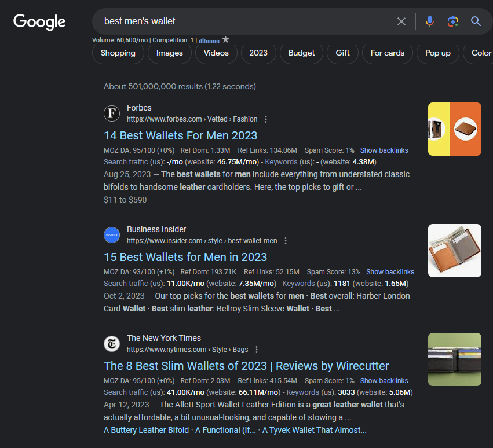Star the keyword next to trend chart
The height and width of the screenshot is (448, 493).
[225, 39]
